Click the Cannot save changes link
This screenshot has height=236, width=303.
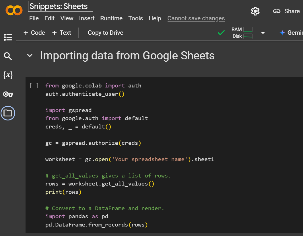tap(196, 18)
